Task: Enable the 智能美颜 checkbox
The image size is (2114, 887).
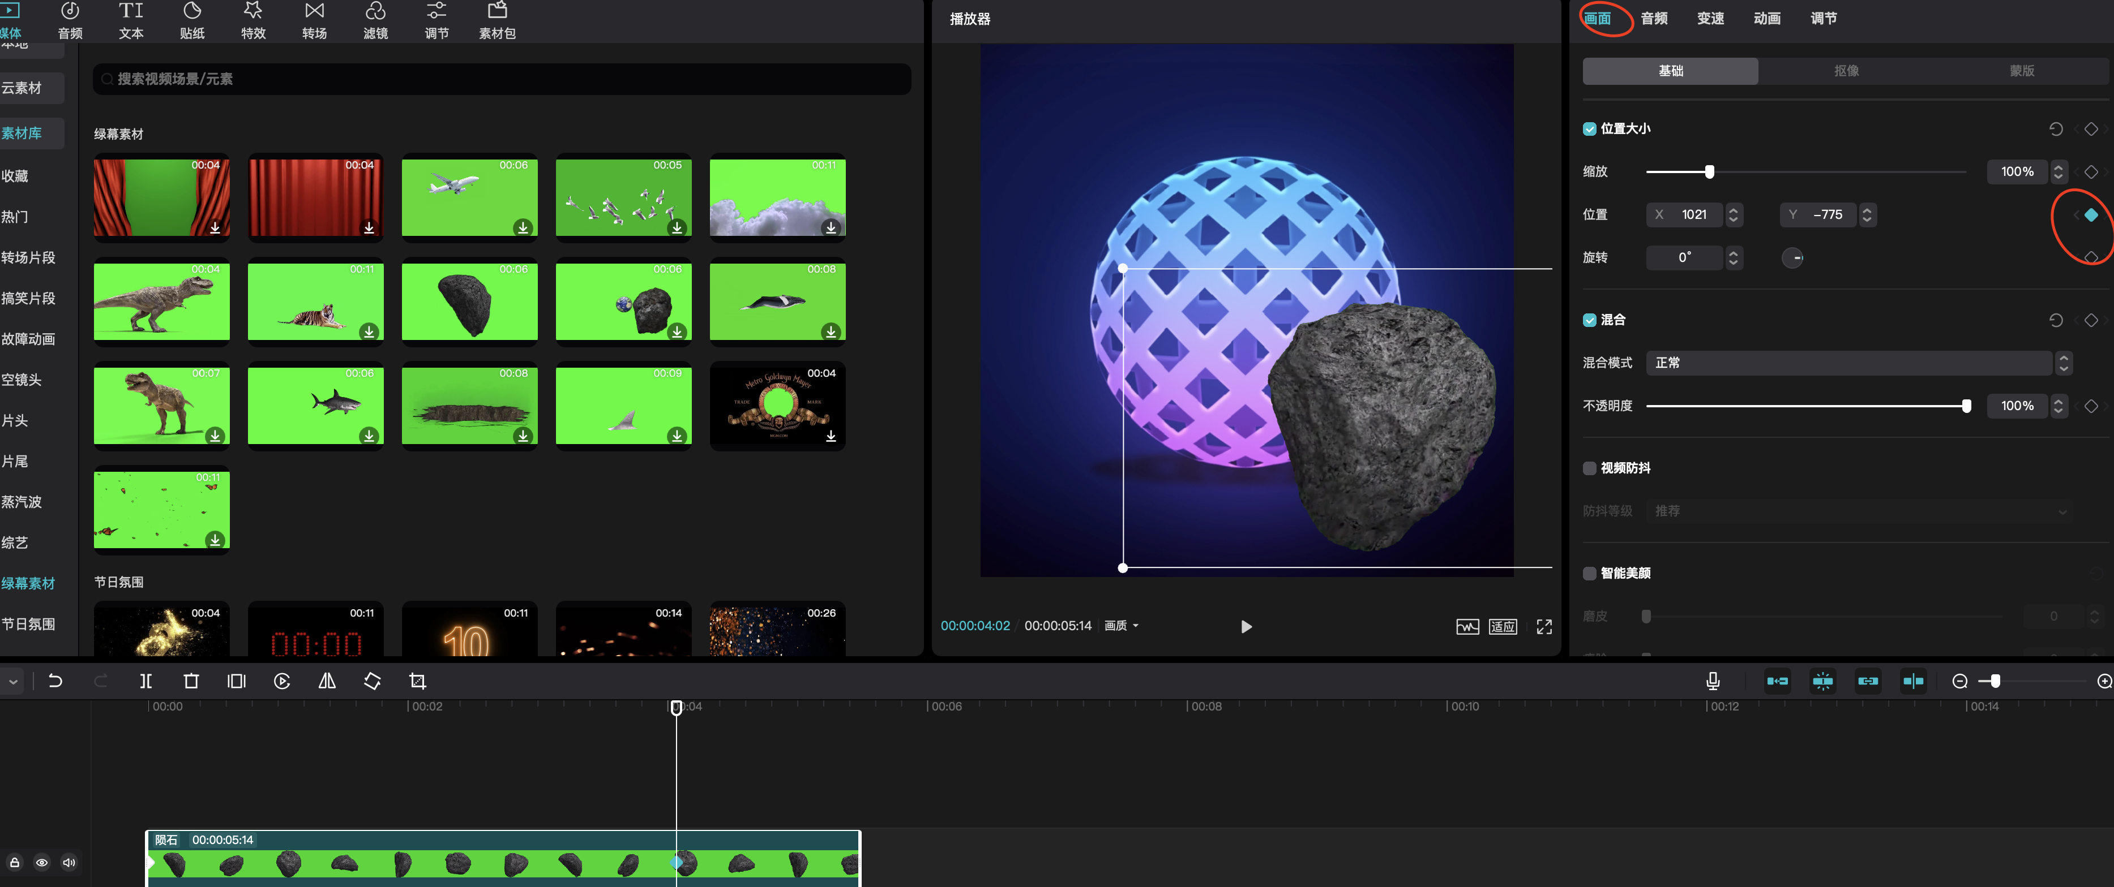Action: pos(1590,573)
